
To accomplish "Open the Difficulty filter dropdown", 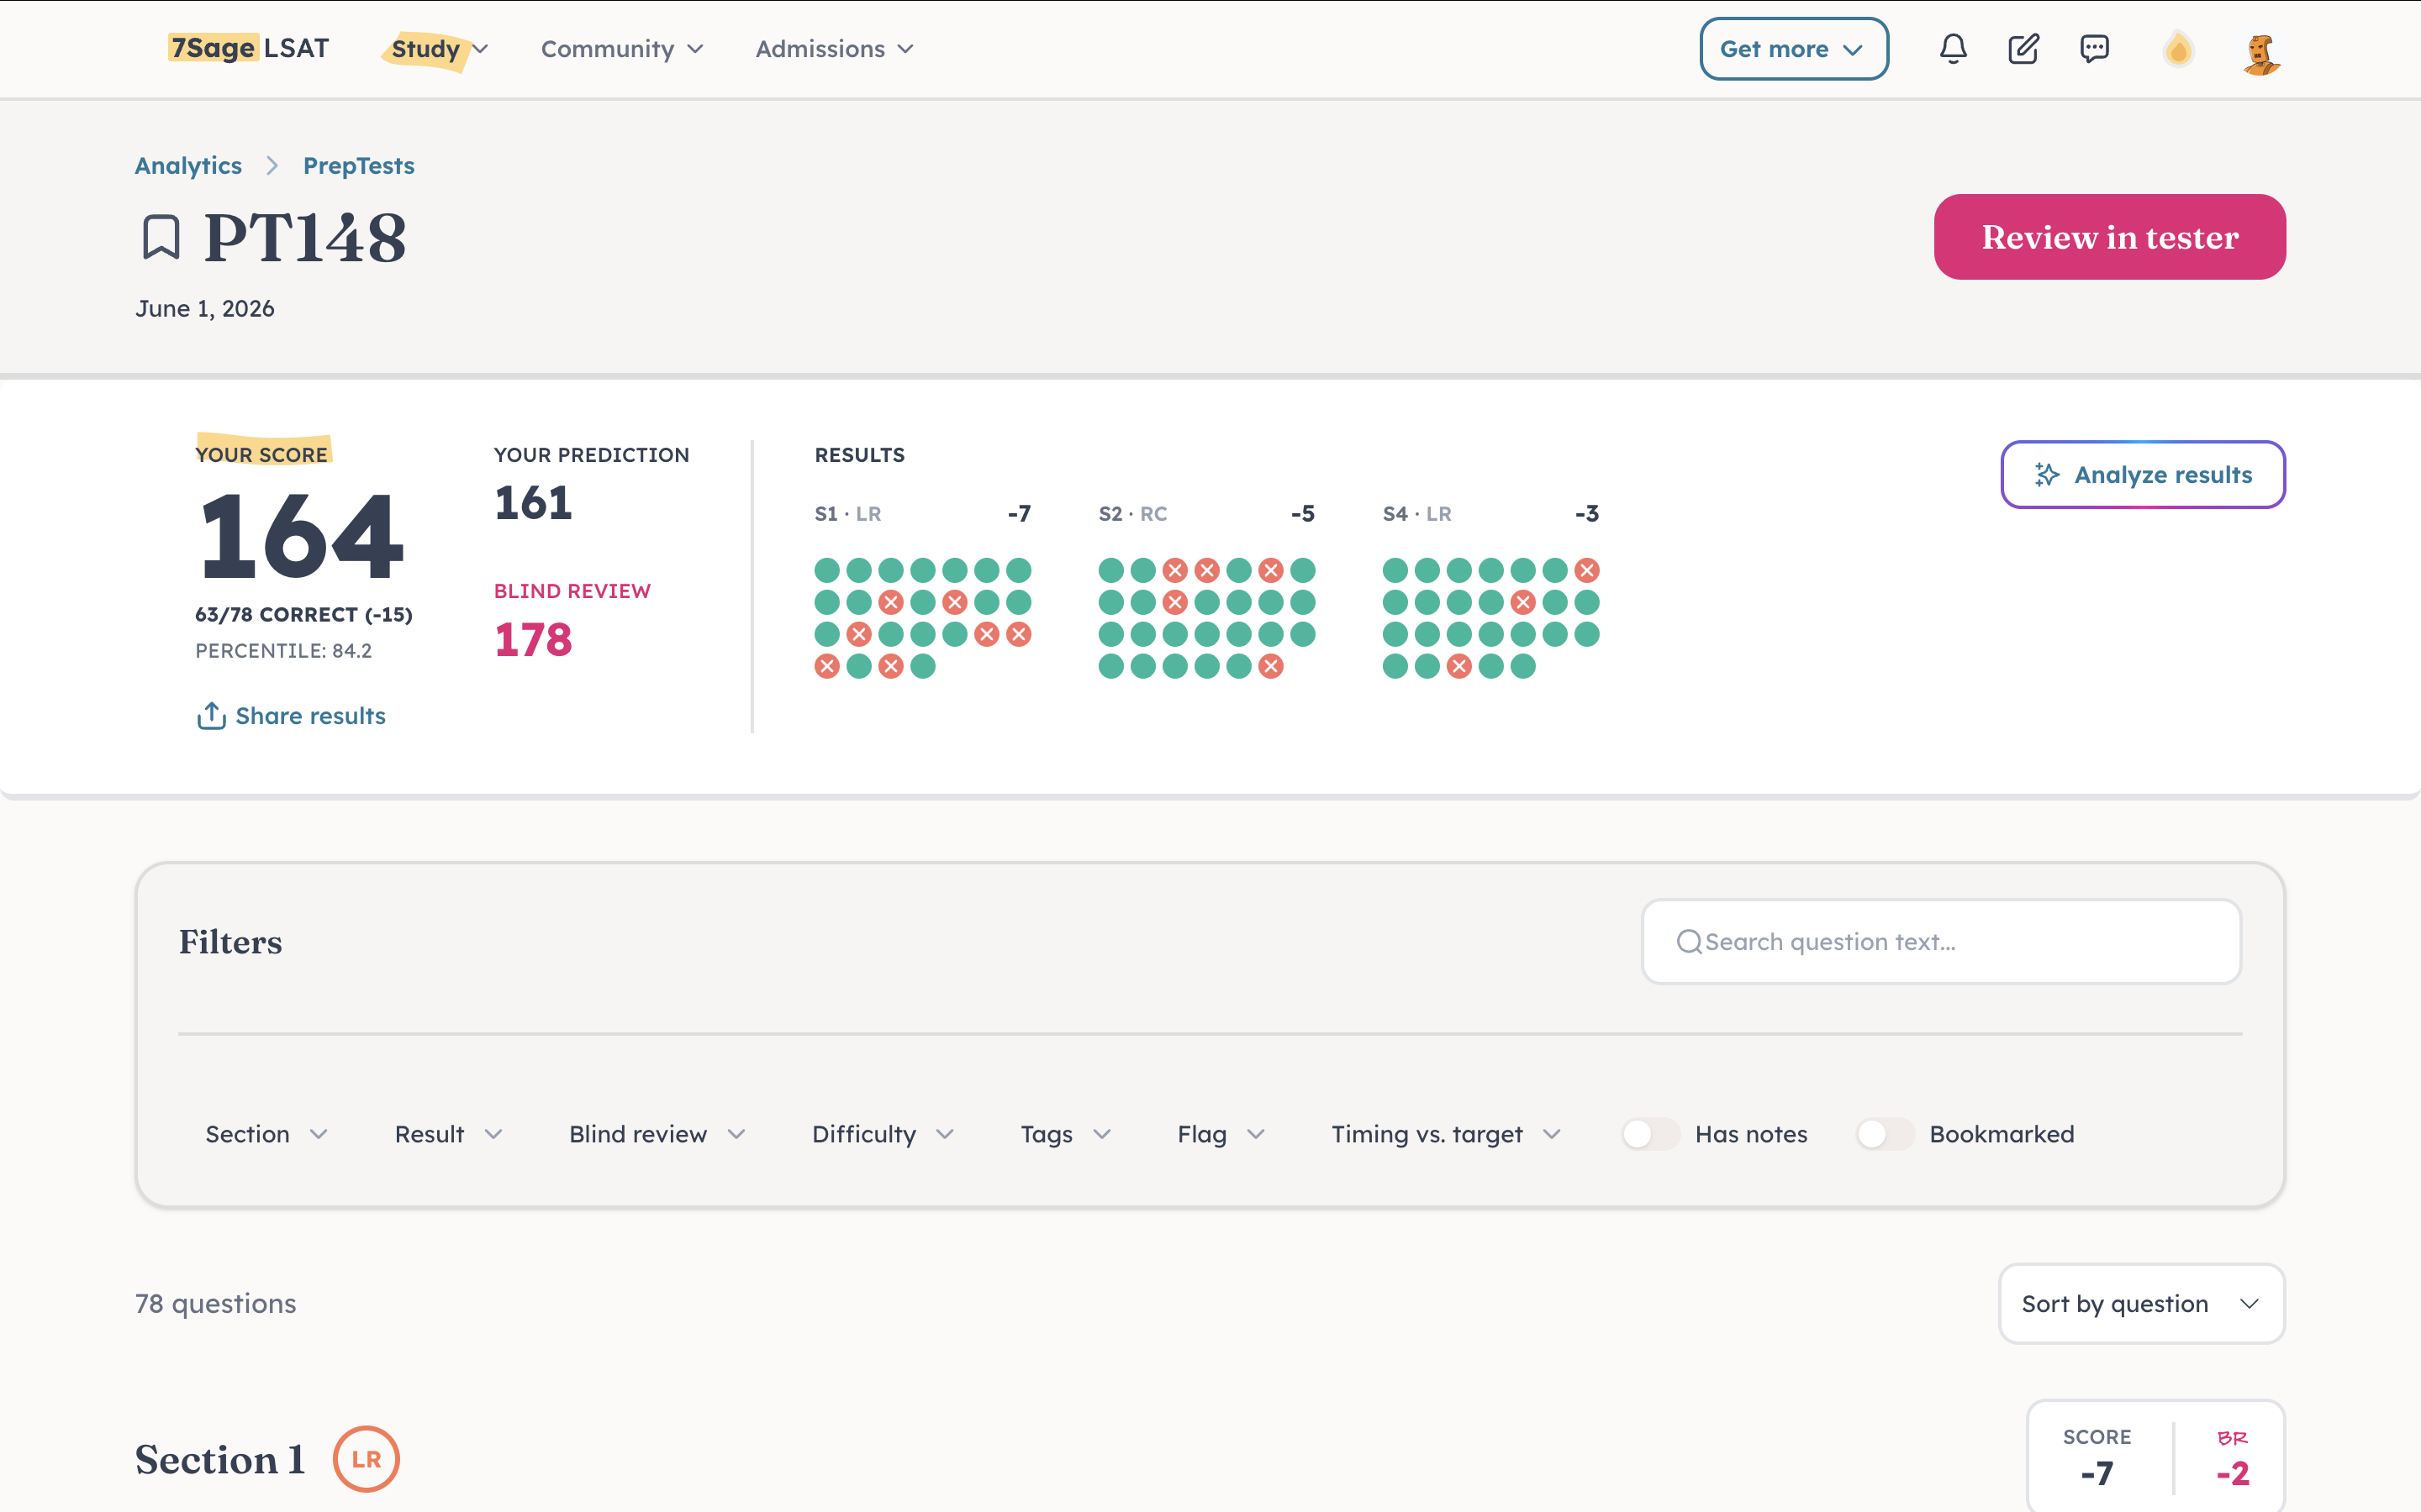I will [x=883, y=1134].
